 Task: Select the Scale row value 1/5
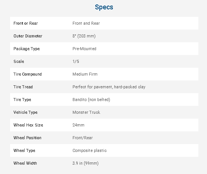[76, 61]
